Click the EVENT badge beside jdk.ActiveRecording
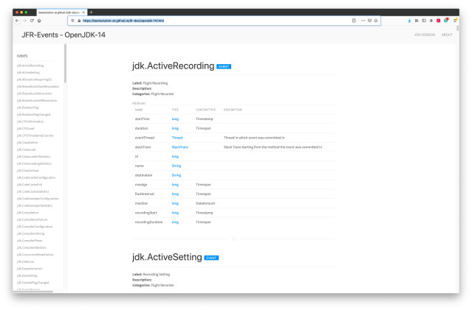Viewport: 472px width, 310px height. click(225, 67)
